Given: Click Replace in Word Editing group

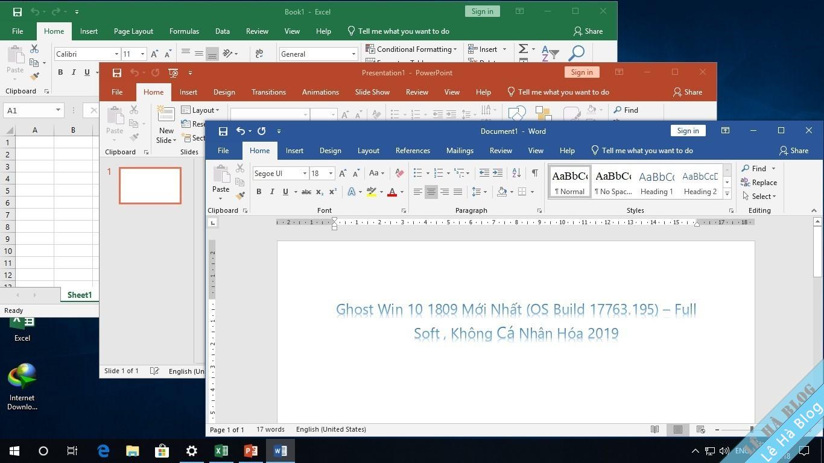Looking at the screenshot, I should 758,182.
